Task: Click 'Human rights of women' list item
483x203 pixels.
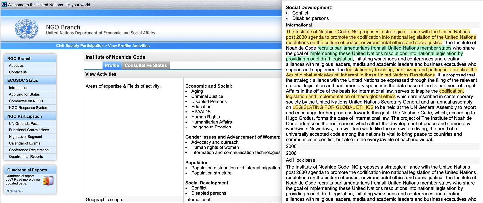Action: (x=215, y=147)
